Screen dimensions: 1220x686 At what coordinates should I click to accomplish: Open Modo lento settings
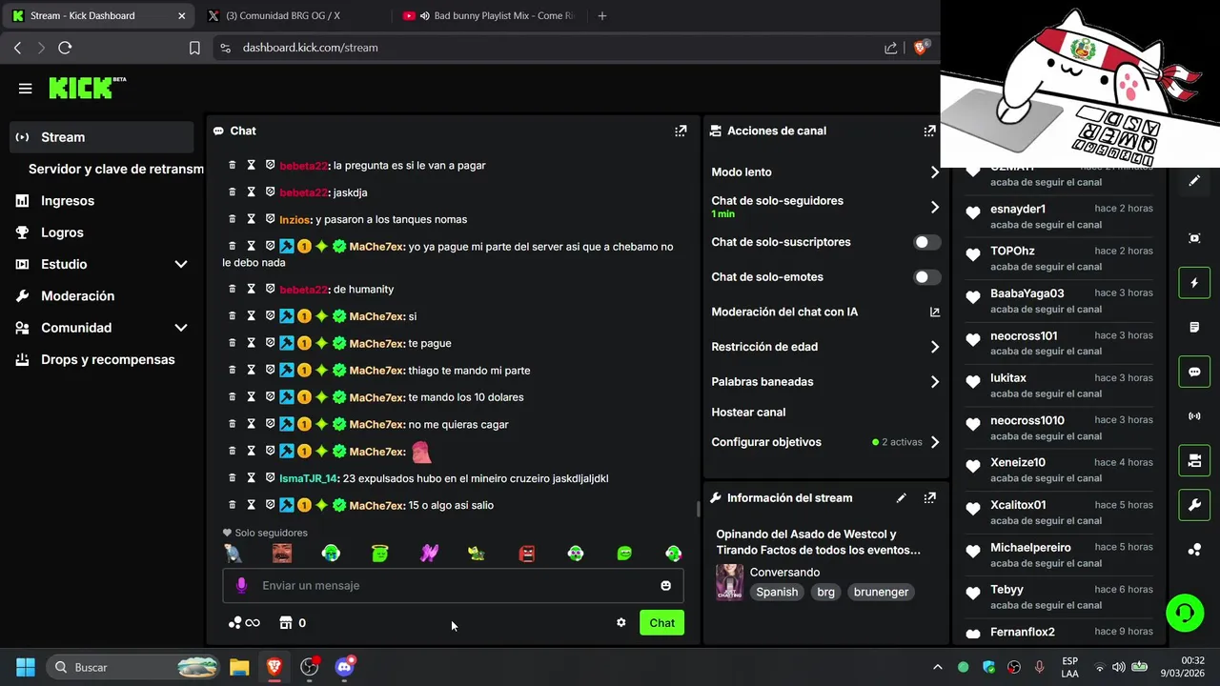(825, 172)
